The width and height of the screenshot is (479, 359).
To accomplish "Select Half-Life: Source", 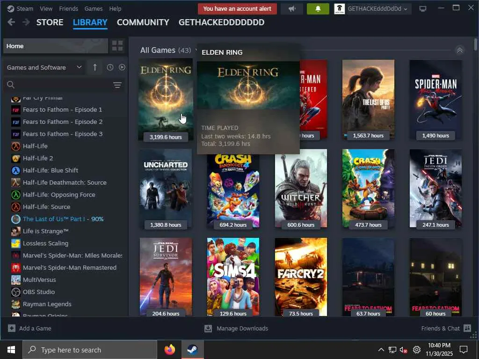I will pyautogui.click(x=46, y=207).
